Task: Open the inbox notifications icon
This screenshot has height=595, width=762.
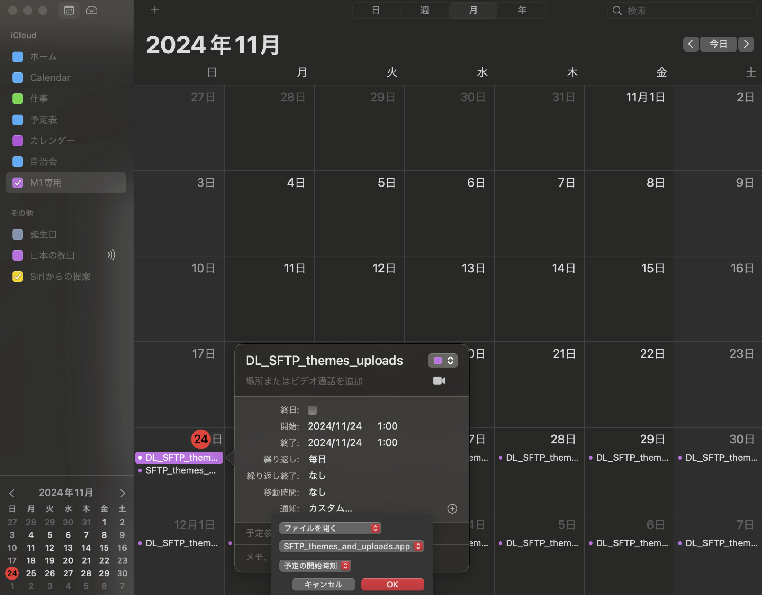Action: click(x=92, y=10)
